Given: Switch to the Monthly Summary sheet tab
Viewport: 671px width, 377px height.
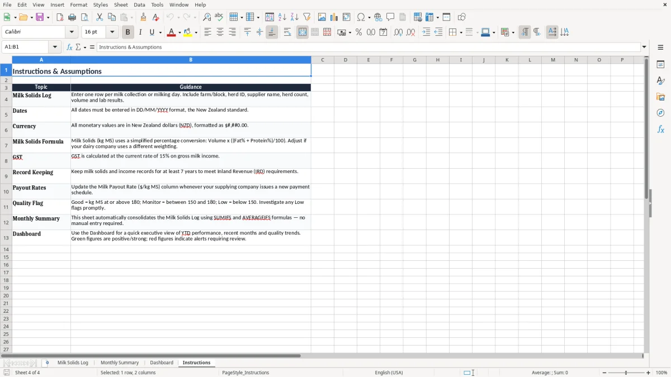Looking at the screenshot, I should (120, 363).
